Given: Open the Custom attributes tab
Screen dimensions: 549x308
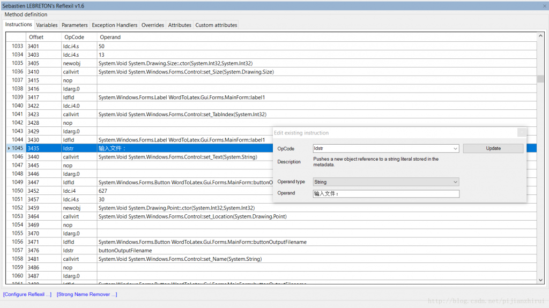Looking at the screenshot, I should 216,25.
